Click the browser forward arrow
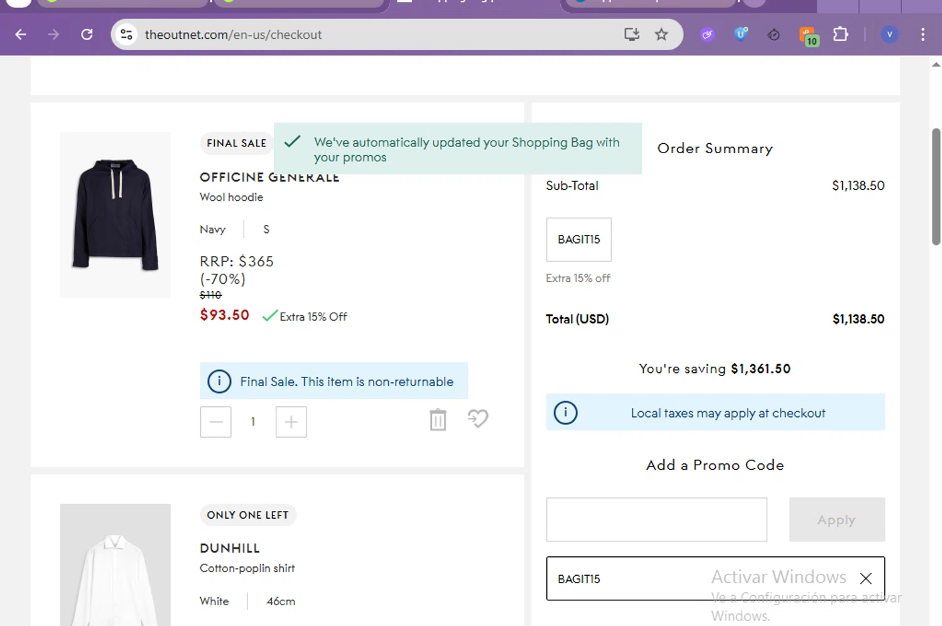Viewport: 942px width, 626px height. [53, 35]
